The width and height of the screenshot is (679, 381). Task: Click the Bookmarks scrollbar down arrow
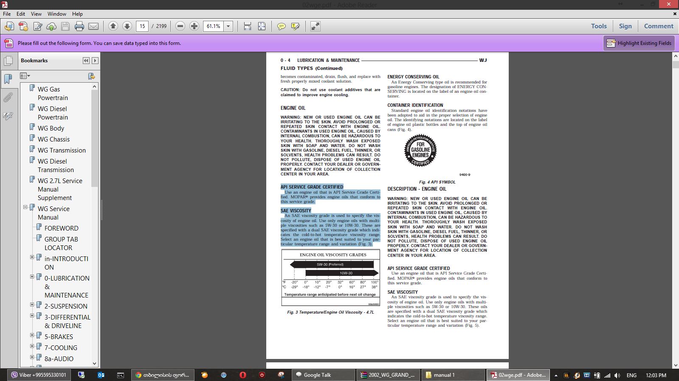click(95, 364)
